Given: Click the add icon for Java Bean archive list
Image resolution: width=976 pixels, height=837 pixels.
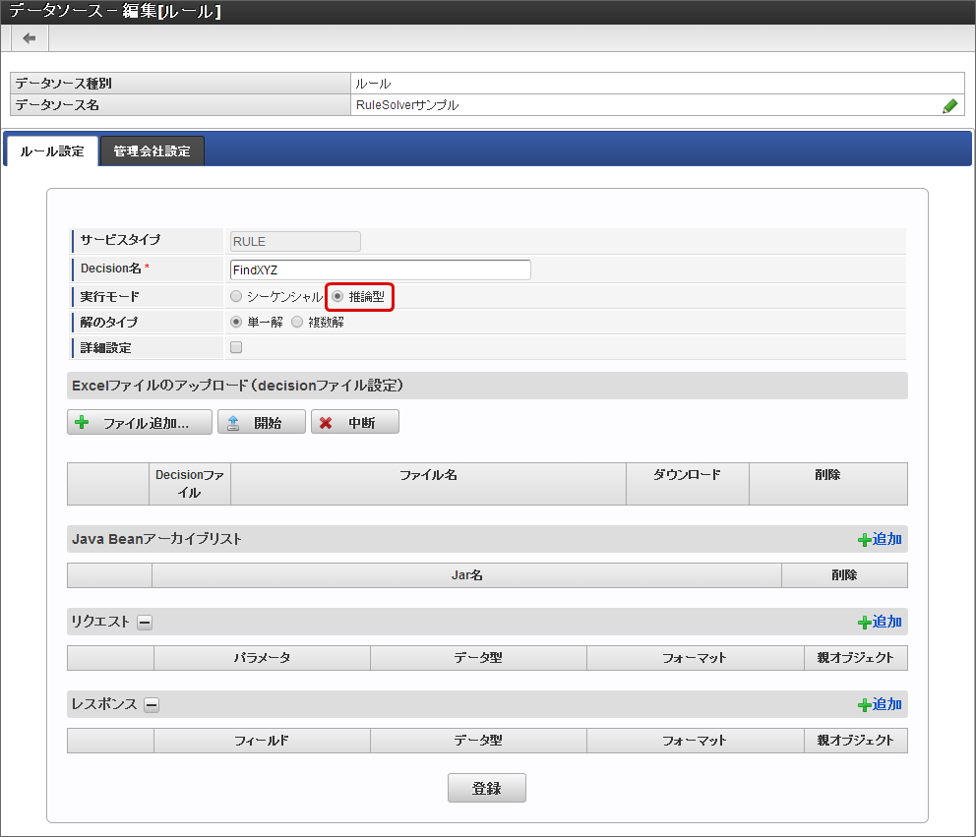Looking at the screenshot, I should pyautogui.click(x=880, y=539).
